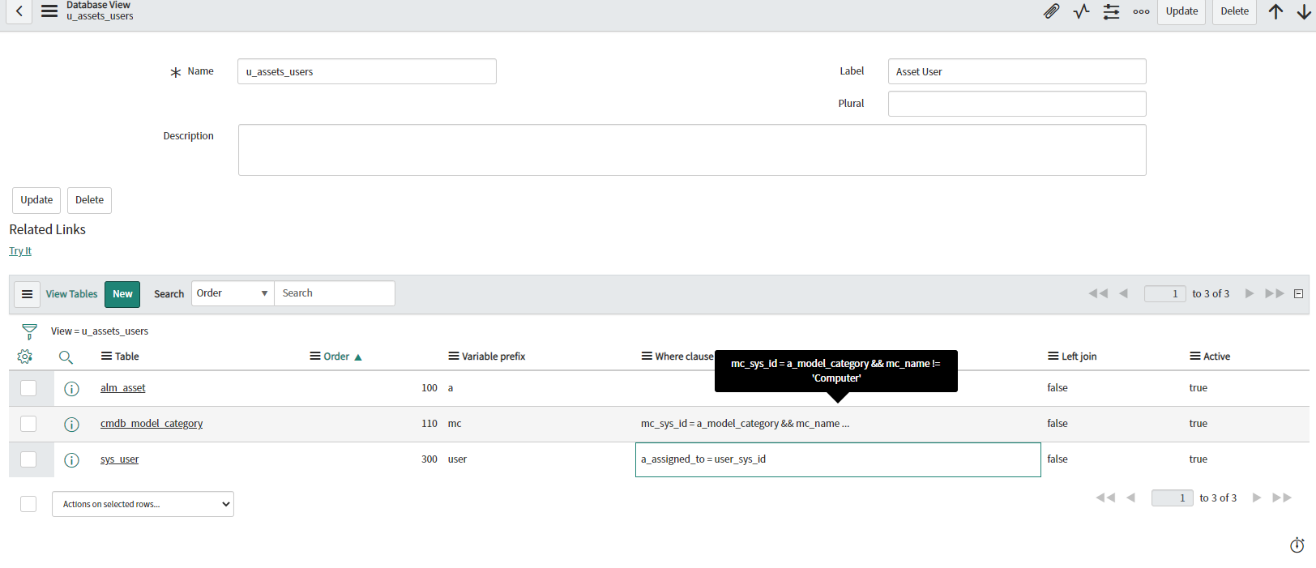
Task: Go to the last page in the bottom pager
Action: click(x=1282, y=498)
